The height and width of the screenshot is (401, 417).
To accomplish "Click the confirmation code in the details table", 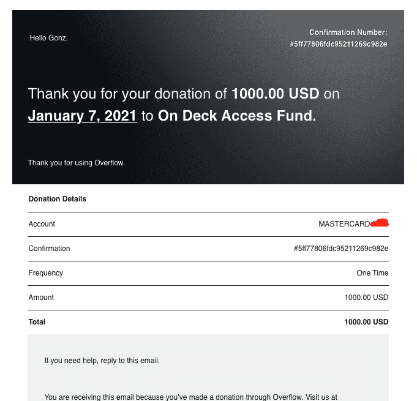I will point(341,249).
